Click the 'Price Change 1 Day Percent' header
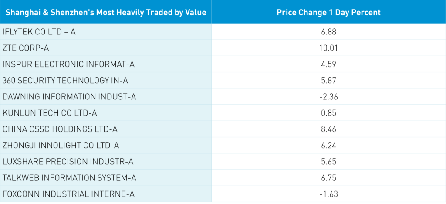The height and width of the screenshot is (204, 446). coord(328,12)
